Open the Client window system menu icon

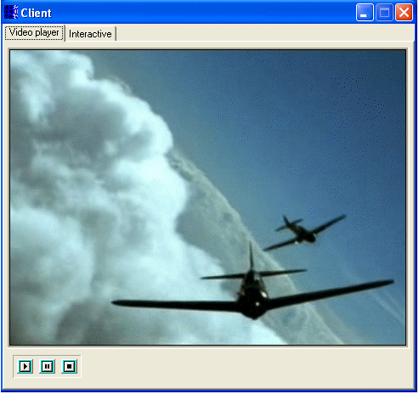(11, 13)
